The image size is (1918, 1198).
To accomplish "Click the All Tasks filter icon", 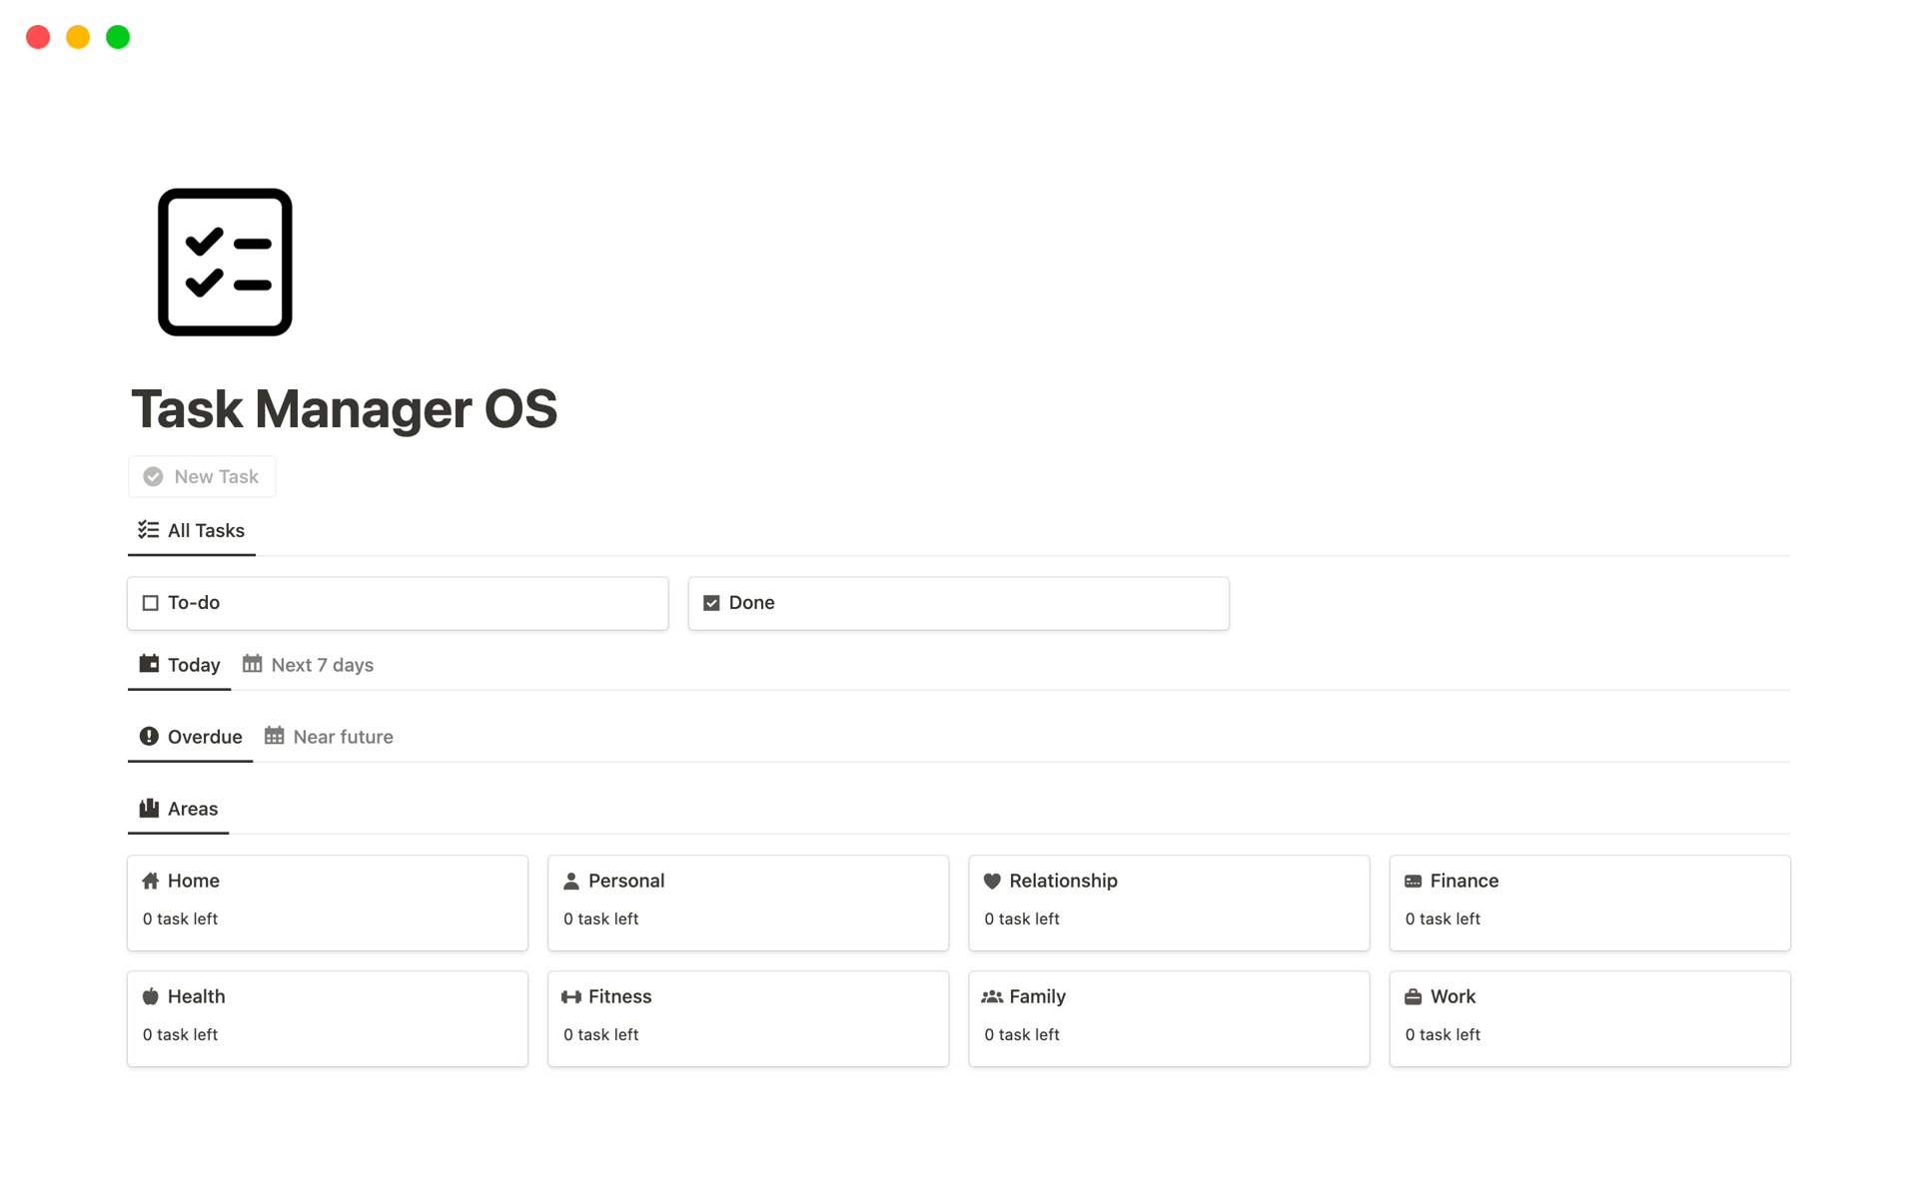I will pyautogui.click(x=147, y=530).
